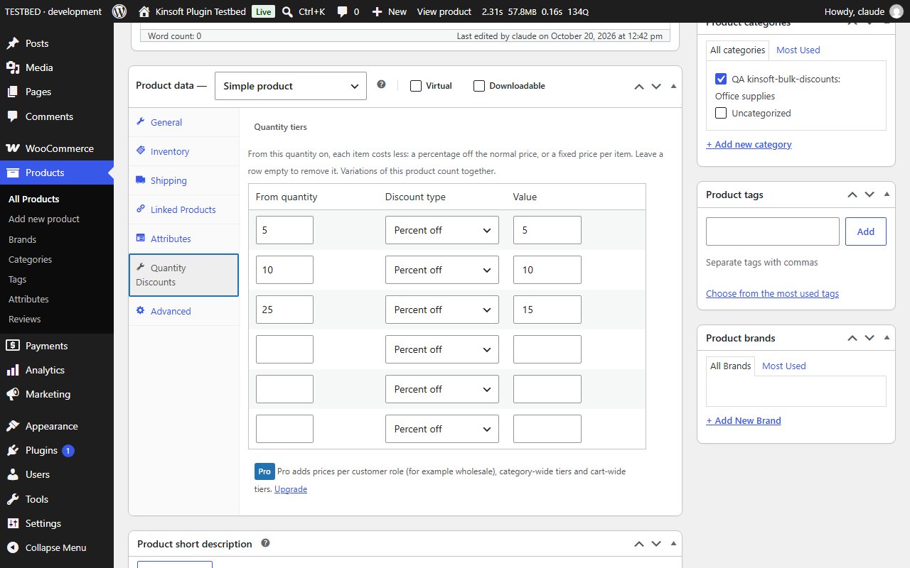This screenshot has width=910, height=568.
Task: Open Marketing in the sidebar
Action: 57,394
